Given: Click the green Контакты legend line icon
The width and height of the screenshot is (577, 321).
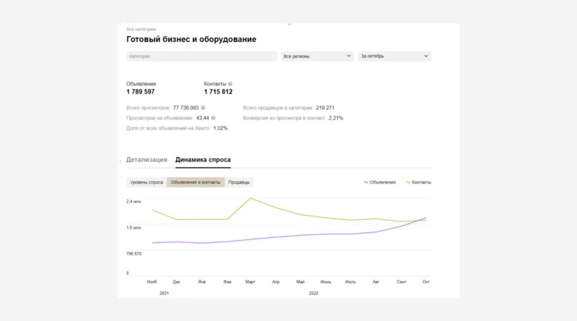Looking at the screenshot, I should tap(408, 182).
